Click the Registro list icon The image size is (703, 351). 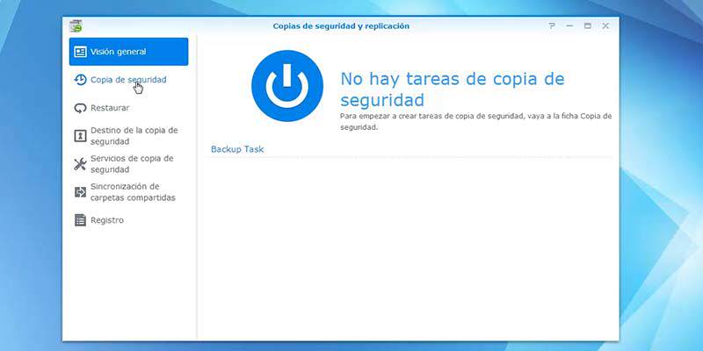pos(80,220)
